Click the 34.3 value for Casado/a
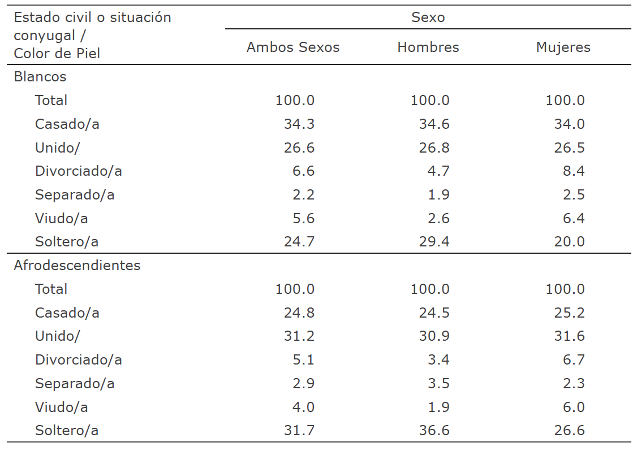The height and width of the screenshot is (451, 637). (299, 124)
